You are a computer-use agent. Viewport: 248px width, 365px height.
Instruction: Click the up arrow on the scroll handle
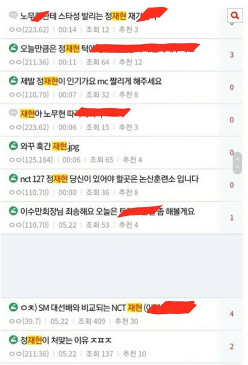[237, 159]
